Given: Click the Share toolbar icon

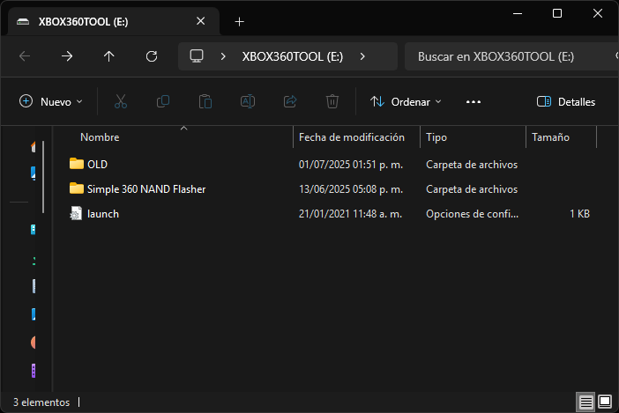Looking at the screenshot, I should point(290,101).
